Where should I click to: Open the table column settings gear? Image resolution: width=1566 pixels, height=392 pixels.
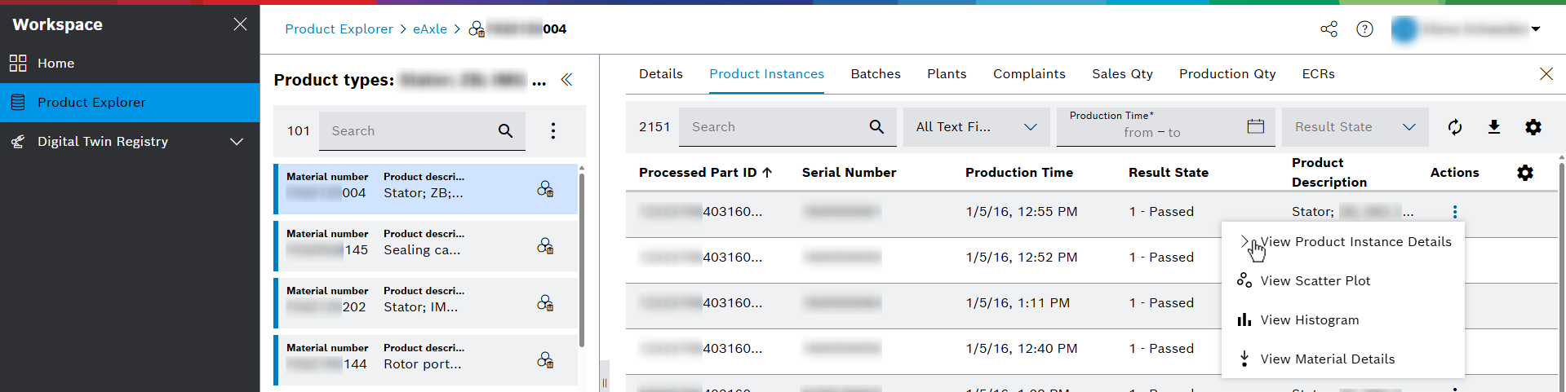pyautogui.click(x=1525, y=173)
